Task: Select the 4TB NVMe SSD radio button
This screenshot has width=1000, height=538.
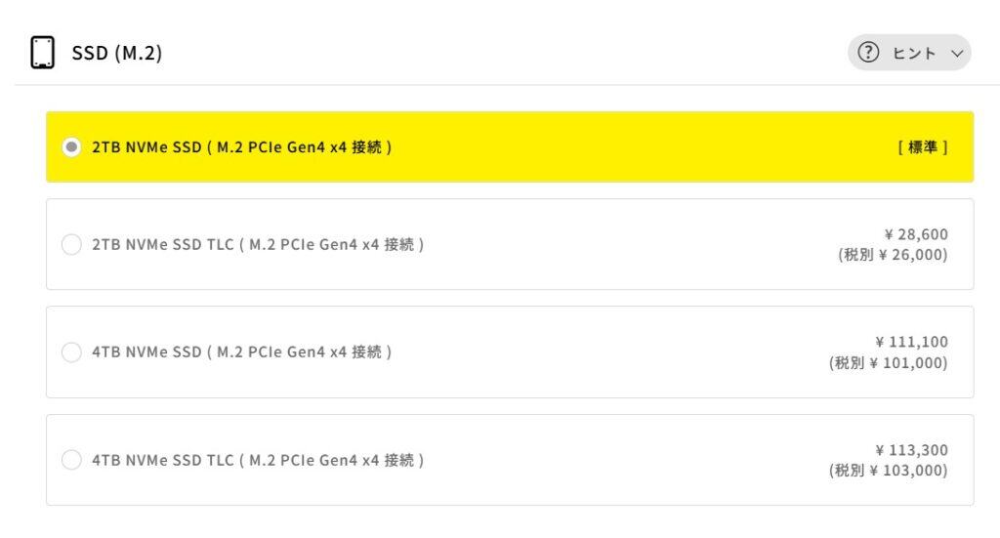Action: click(71, 352)
